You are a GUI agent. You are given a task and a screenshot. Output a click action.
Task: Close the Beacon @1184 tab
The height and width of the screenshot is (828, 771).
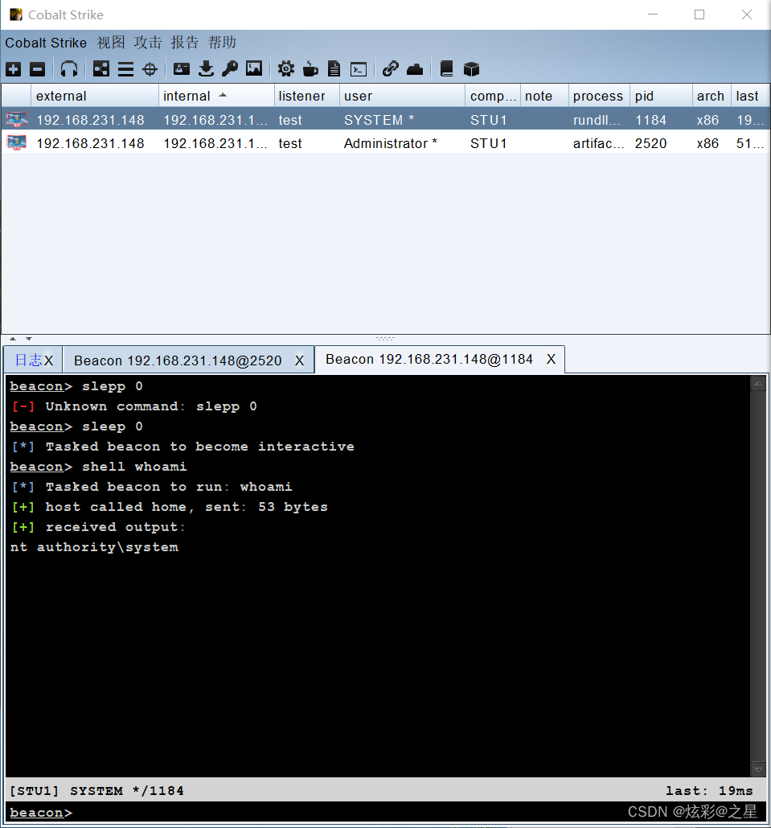coord(551,359)
